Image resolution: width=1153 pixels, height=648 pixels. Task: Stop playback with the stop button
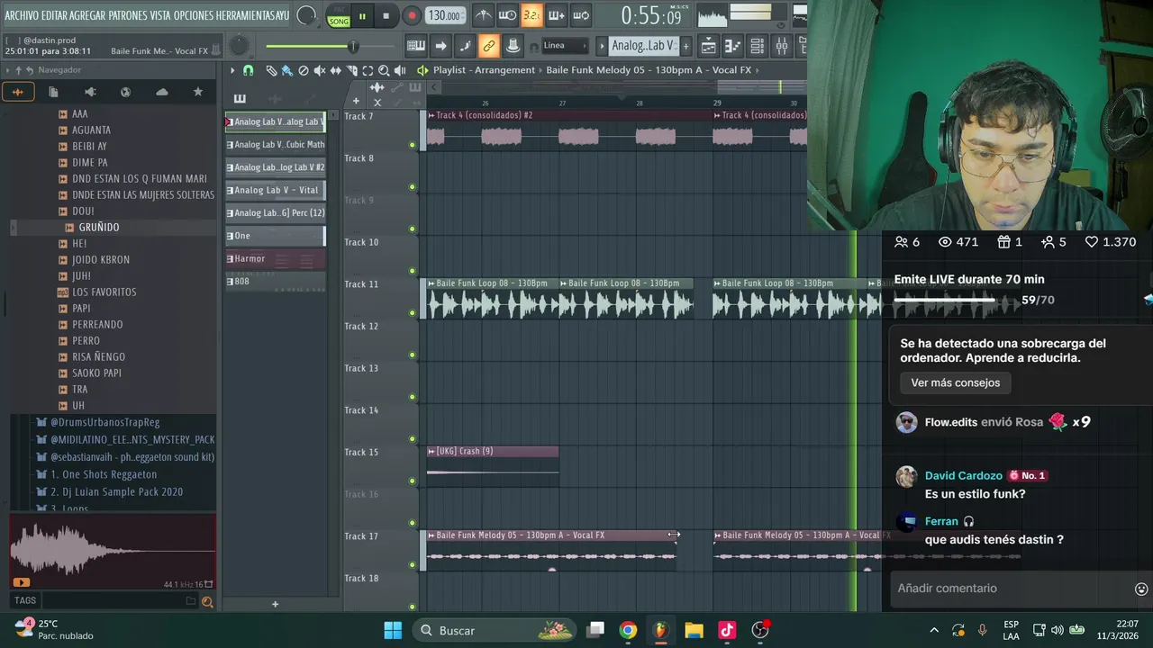[x=386, y=15]
